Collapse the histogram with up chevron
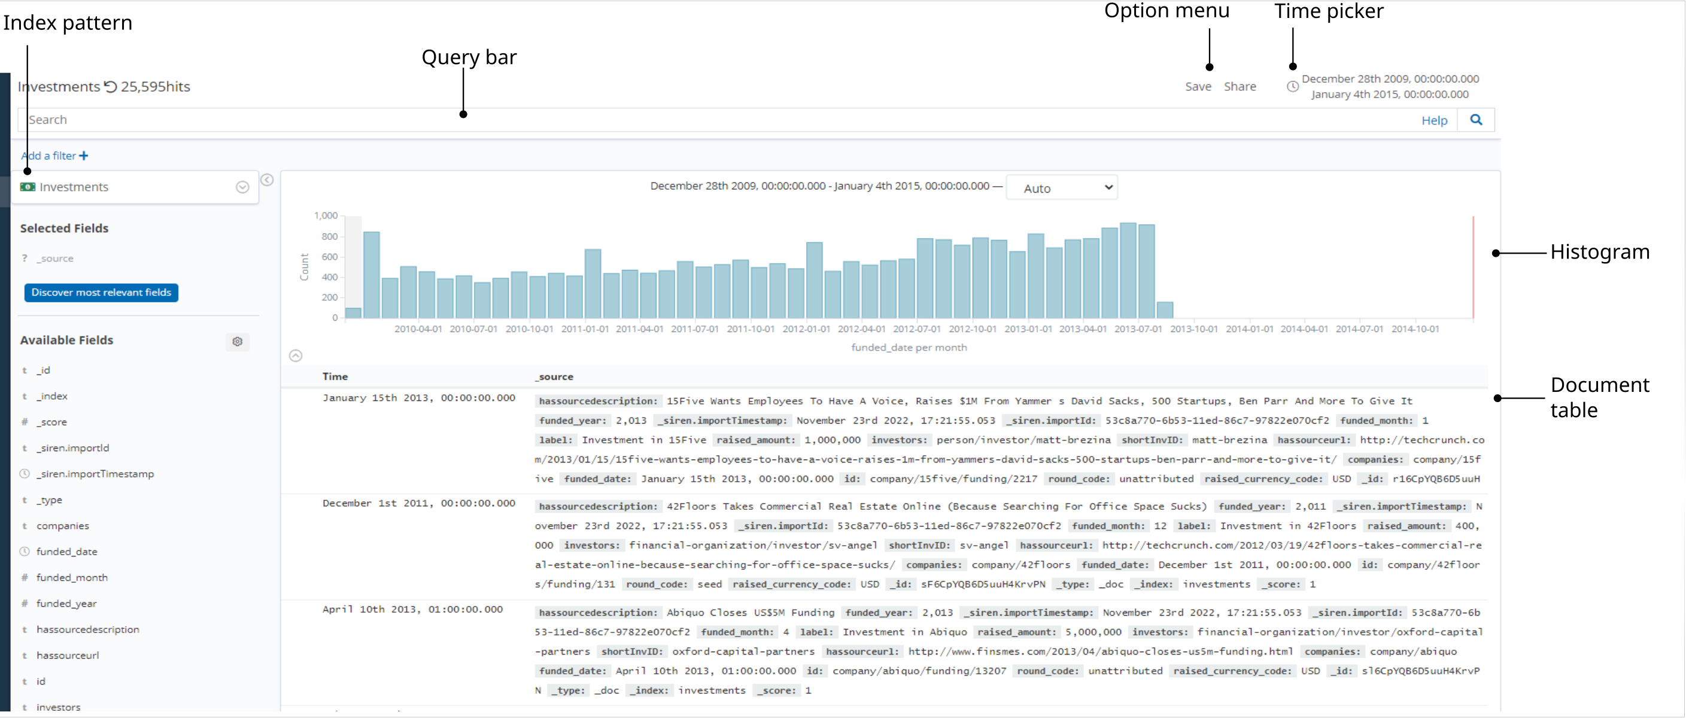The width and height of the screenshot is (1686, 718). coord(295,355)
